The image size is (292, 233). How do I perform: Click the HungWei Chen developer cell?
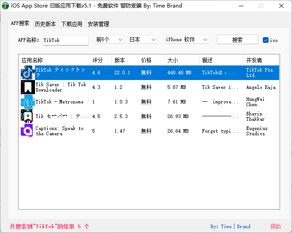pyautogui.click(x=255, y=102)
